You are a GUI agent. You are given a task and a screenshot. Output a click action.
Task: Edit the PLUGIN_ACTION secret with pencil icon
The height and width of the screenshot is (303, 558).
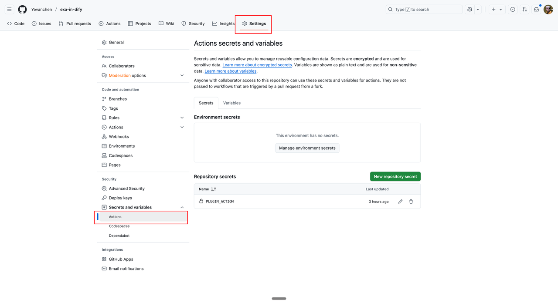(400, 202)
